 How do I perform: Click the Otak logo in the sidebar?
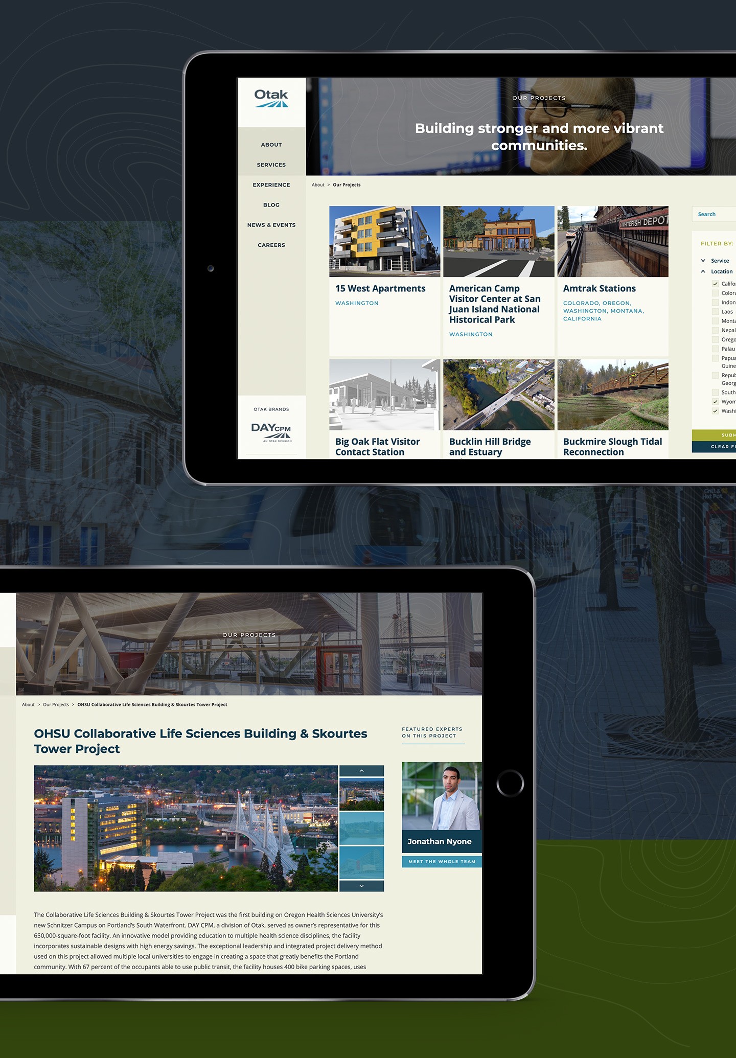click(271, 98)
